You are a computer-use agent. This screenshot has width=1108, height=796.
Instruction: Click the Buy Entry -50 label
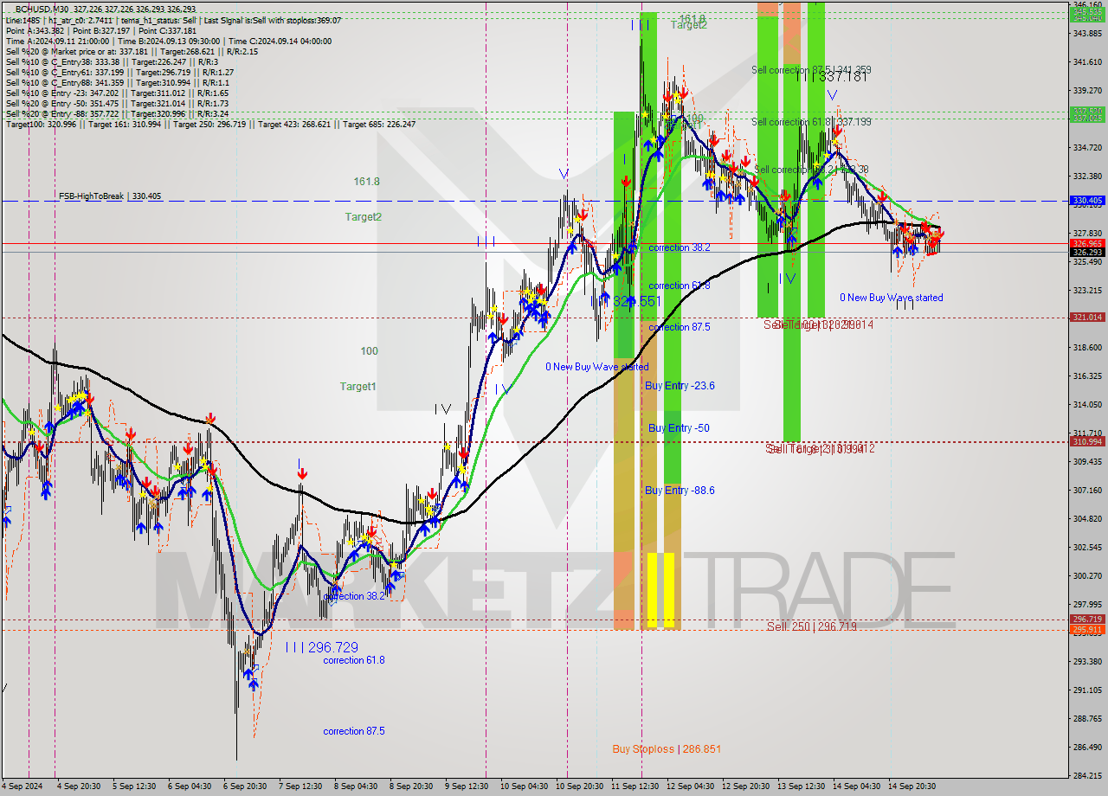click(x=679, y=428)
